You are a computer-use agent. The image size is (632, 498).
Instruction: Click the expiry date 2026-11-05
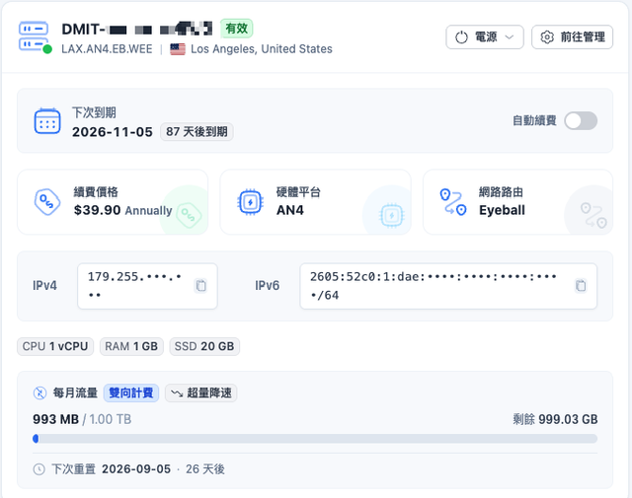(113, 132)
